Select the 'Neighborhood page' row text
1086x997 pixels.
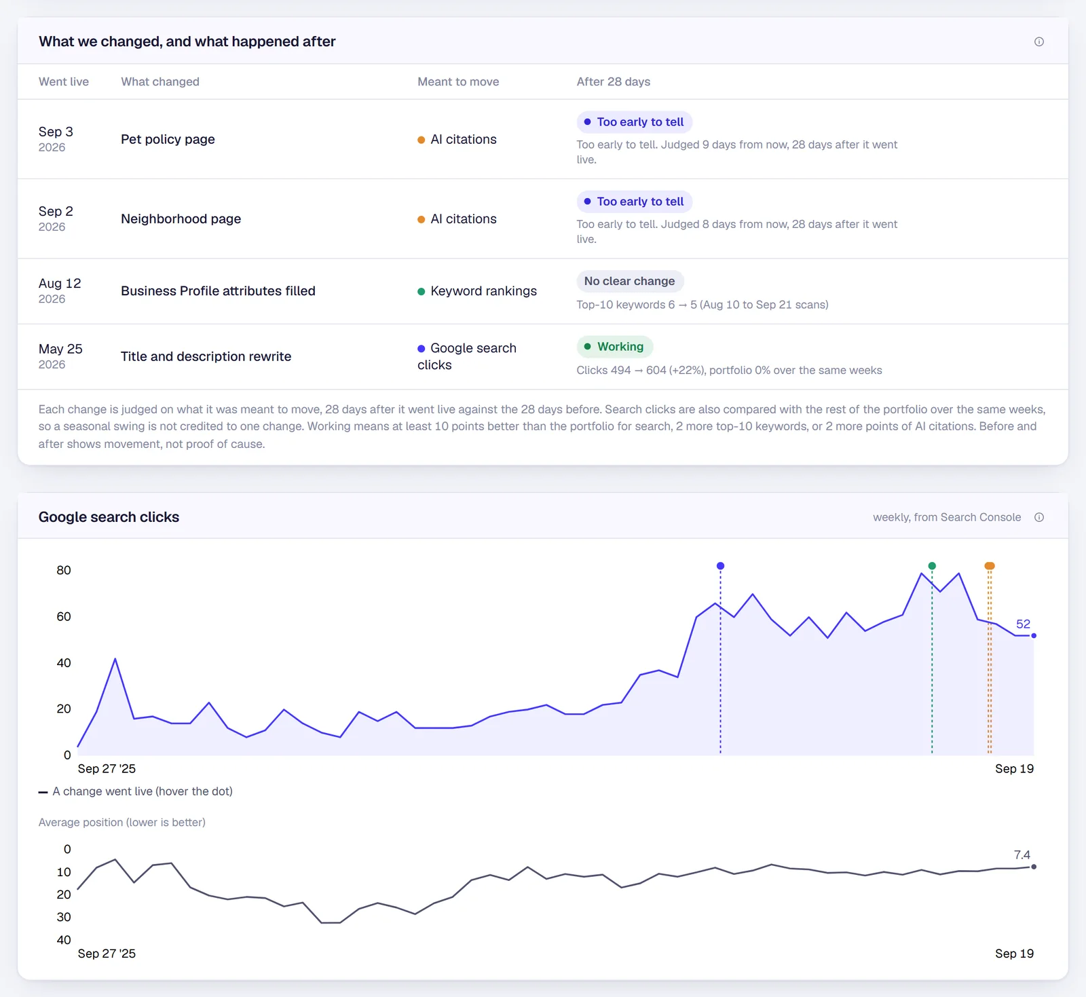(x=181, y=219)
